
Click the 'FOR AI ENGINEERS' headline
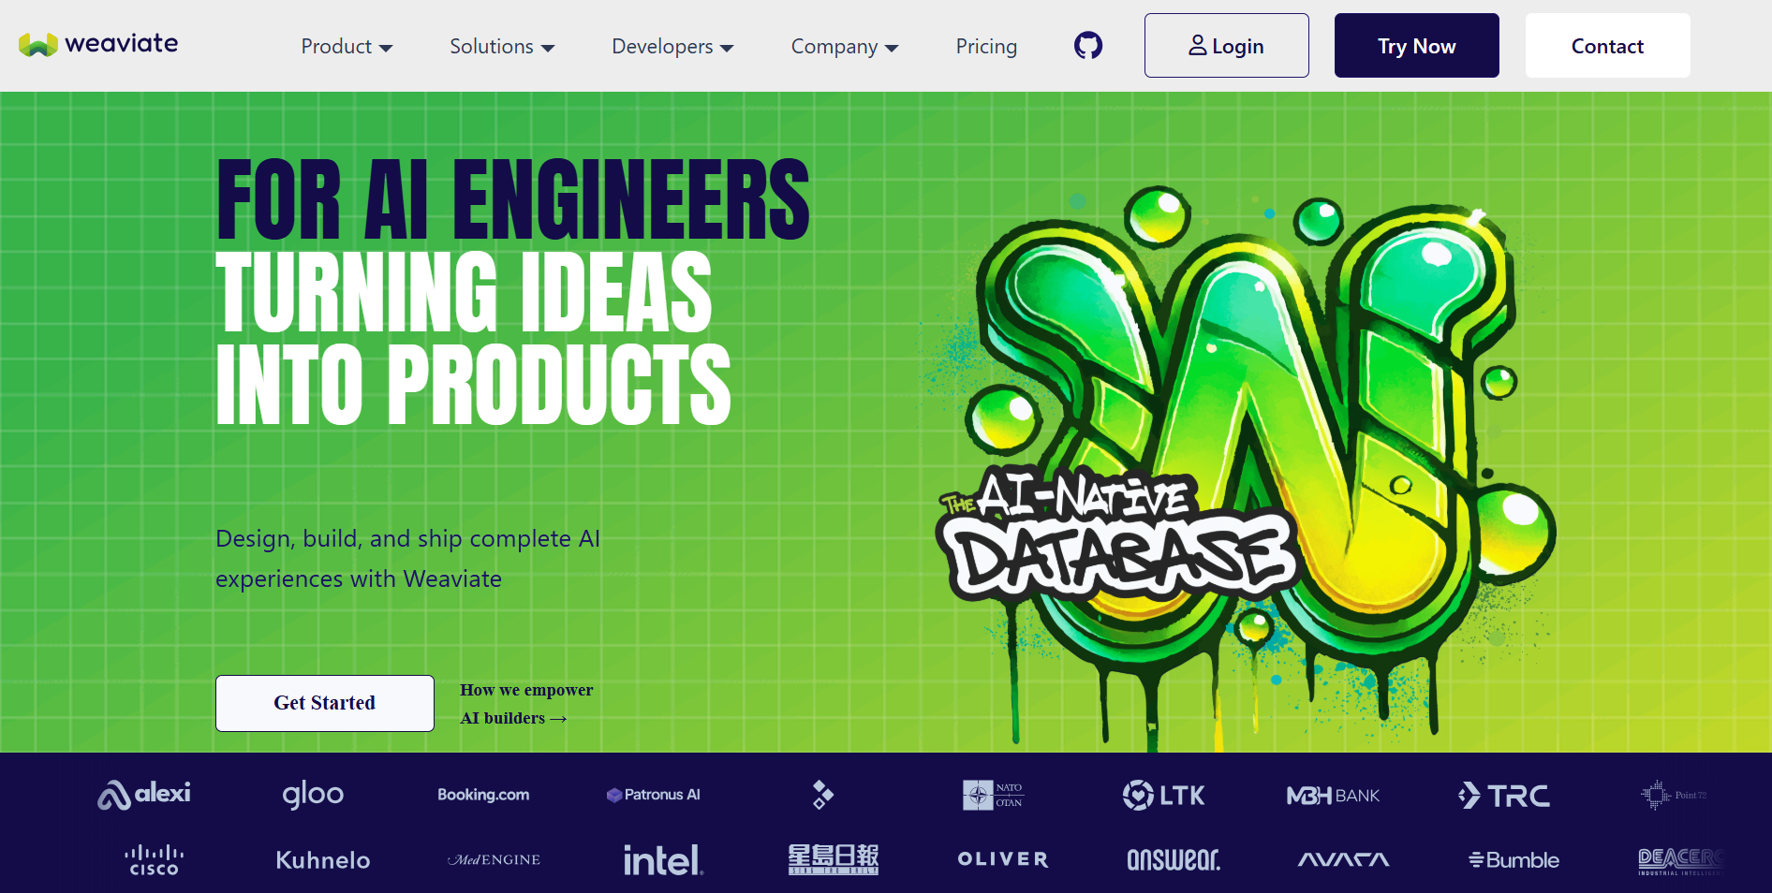point(512,199)
